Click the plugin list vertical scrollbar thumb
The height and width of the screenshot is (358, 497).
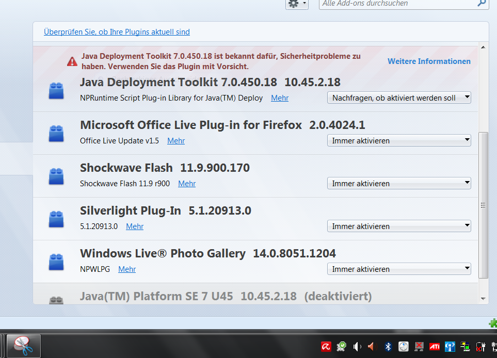coord(483,205)
